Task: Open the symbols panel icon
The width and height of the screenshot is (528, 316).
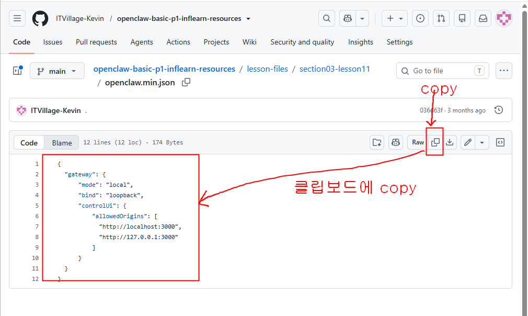Action: click(x=500, y=142)
